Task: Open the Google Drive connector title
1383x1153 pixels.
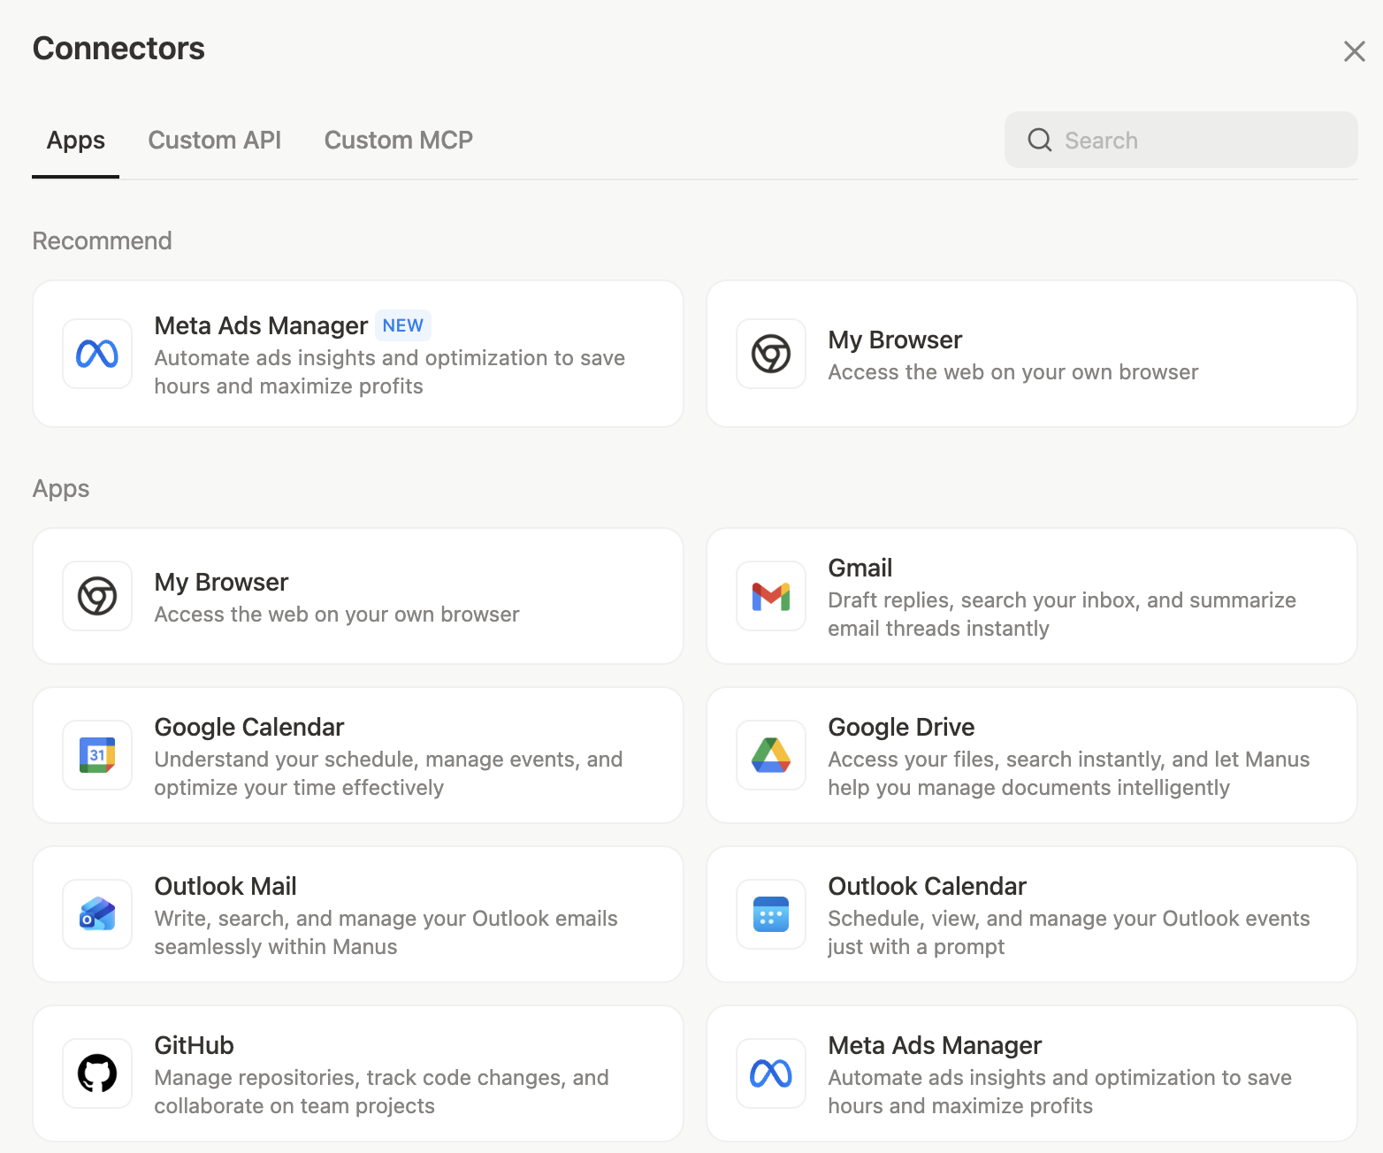Action: (x=900, y=728)
